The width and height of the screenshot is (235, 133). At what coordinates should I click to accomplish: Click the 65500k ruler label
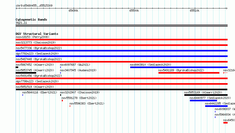pos(134,11)
